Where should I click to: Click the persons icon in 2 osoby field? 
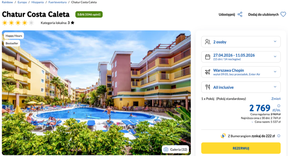(208, 42)
